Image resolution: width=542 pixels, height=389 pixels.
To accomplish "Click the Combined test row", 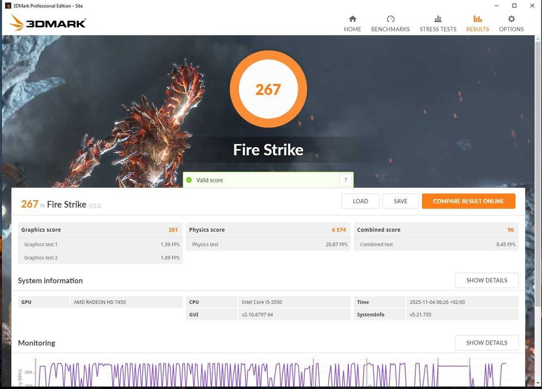I will (436, 244).
